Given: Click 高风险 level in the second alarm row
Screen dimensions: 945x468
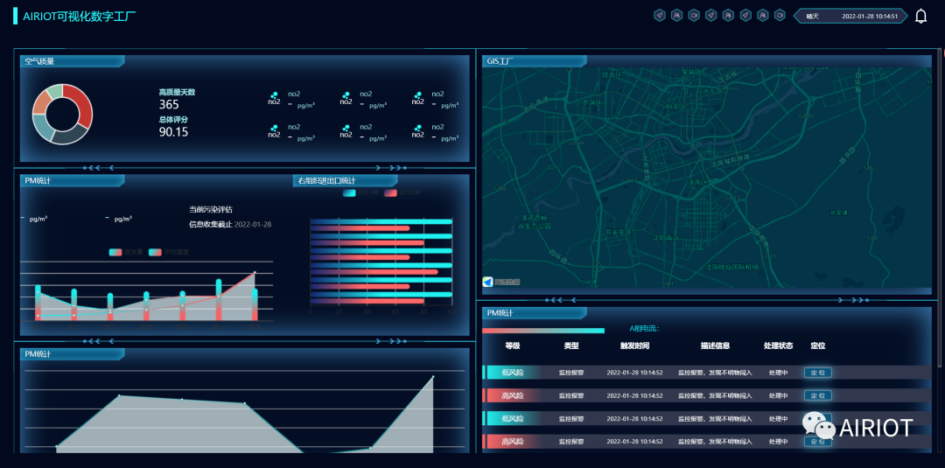Looking at the screenshot, I should pyautogui.click(x=512, y=395).
